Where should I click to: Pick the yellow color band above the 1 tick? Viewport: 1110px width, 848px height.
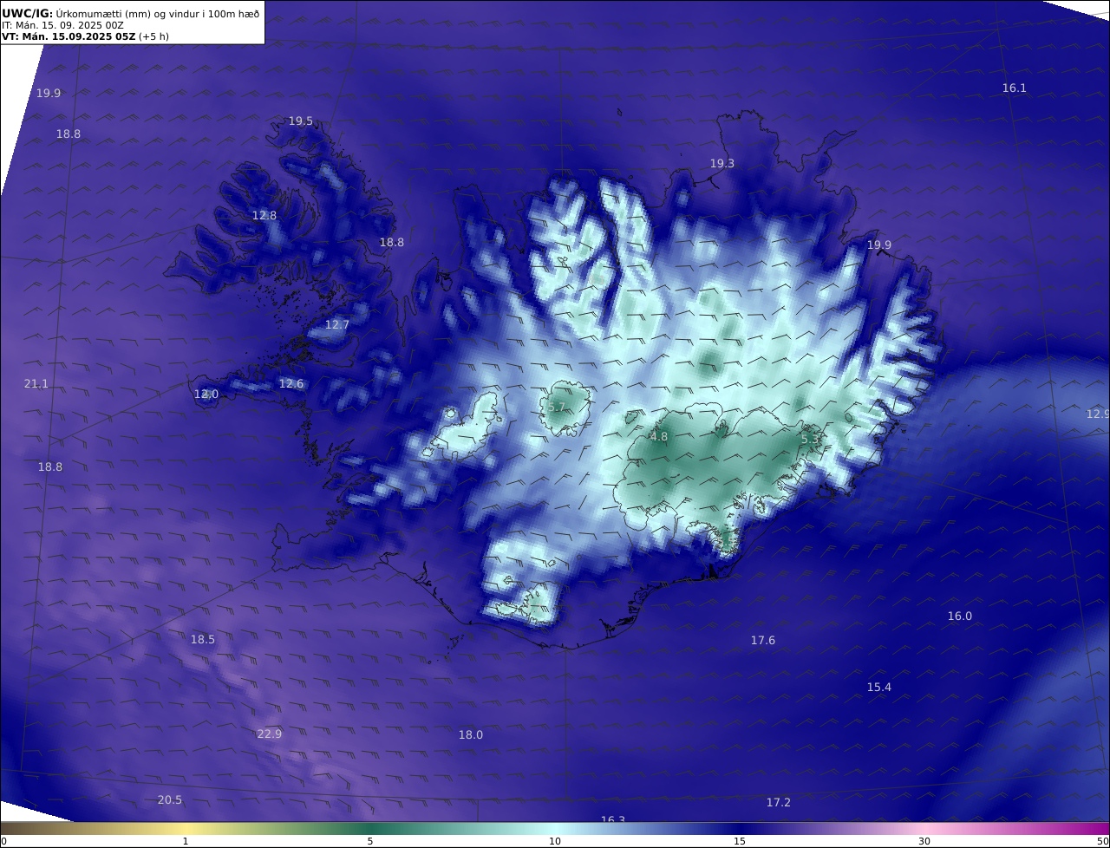(185, 828)
